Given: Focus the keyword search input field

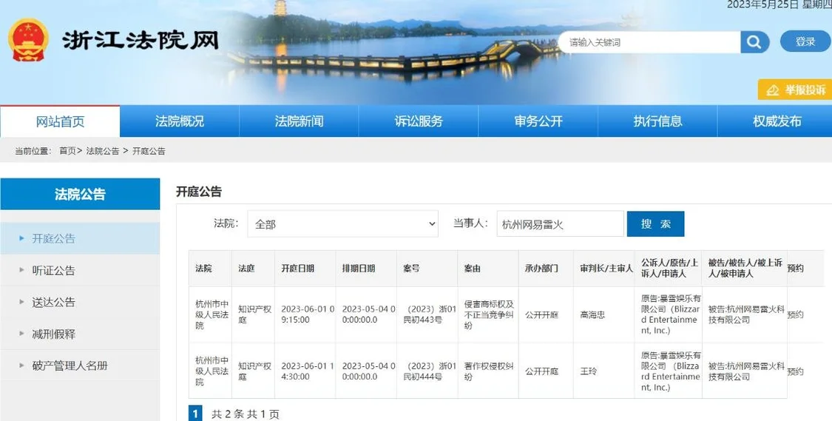Looking at the screenshot, I should tap(649, 42).
